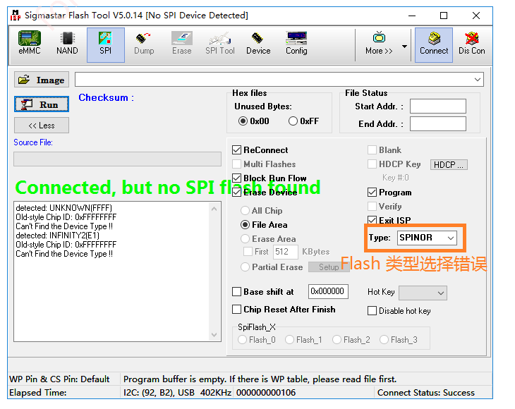515x409 pixels.
Task: Click 'Connect Status: Success' status entry
Action: coord(426,393)
